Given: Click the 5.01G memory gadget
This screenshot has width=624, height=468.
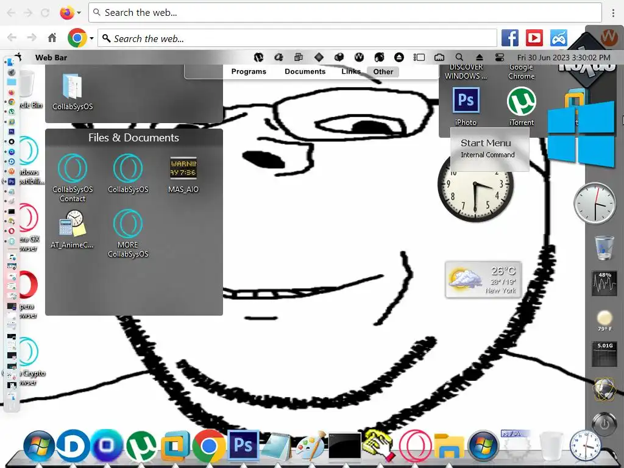Looking at the screenshot, I should coord(604,354).
